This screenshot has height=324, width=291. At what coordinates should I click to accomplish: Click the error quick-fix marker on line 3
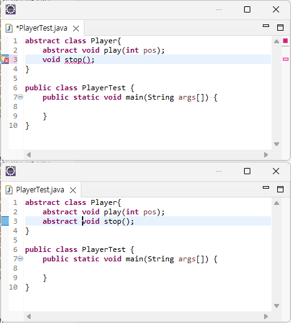tap(5, 60)
